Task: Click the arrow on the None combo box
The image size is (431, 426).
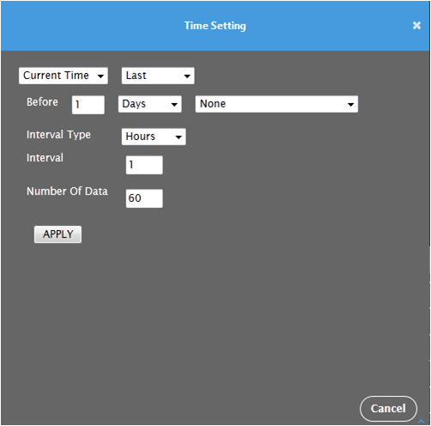Action: pos(350,105)
